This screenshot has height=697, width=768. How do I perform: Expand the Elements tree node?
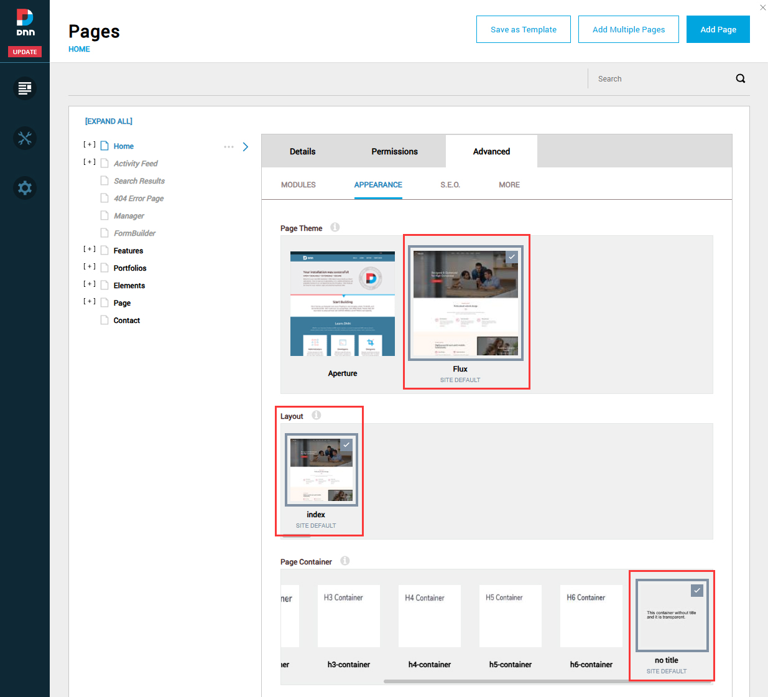pos(90,284)
